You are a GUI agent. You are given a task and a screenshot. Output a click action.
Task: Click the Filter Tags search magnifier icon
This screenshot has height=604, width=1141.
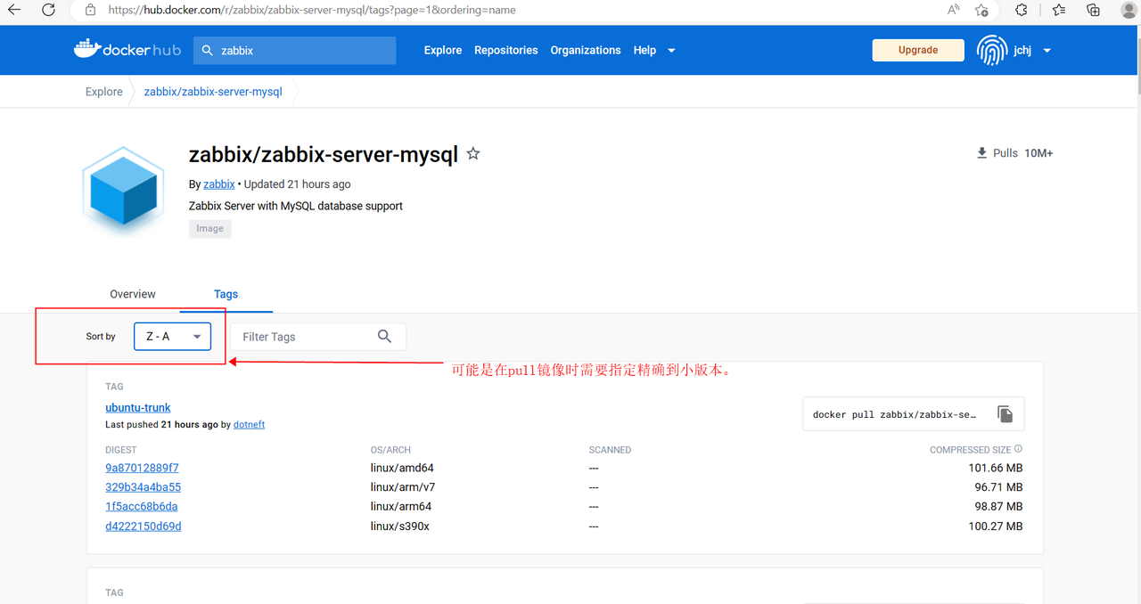384,337
